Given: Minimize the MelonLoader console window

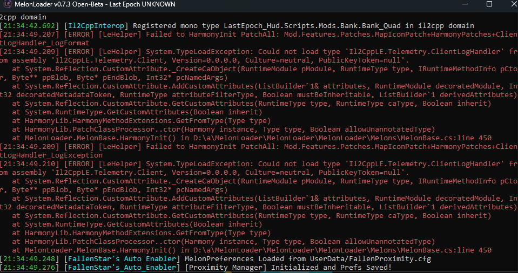Looking at the screenshot, I should 465,4.
